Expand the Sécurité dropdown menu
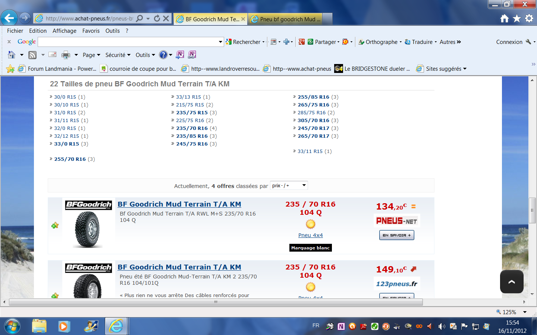Viewport: 537px width, 335px height. pos(118,55)
